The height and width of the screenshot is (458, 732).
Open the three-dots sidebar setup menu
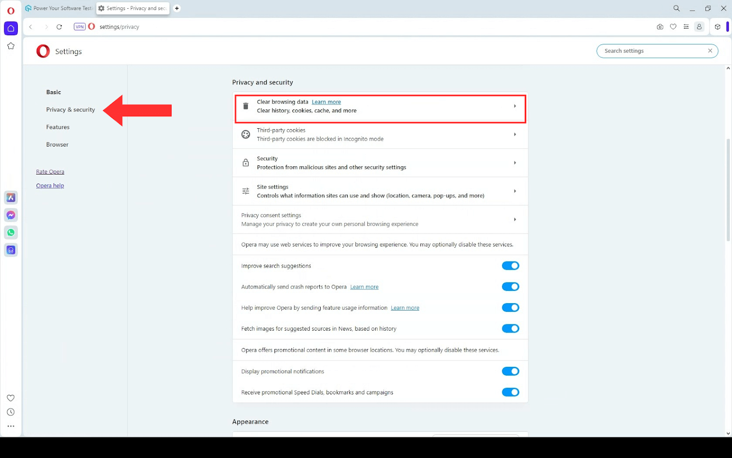[x=11, y=426]
